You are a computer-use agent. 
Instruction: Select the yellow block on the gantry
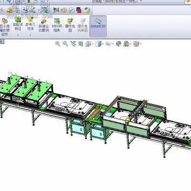[127, 119]
